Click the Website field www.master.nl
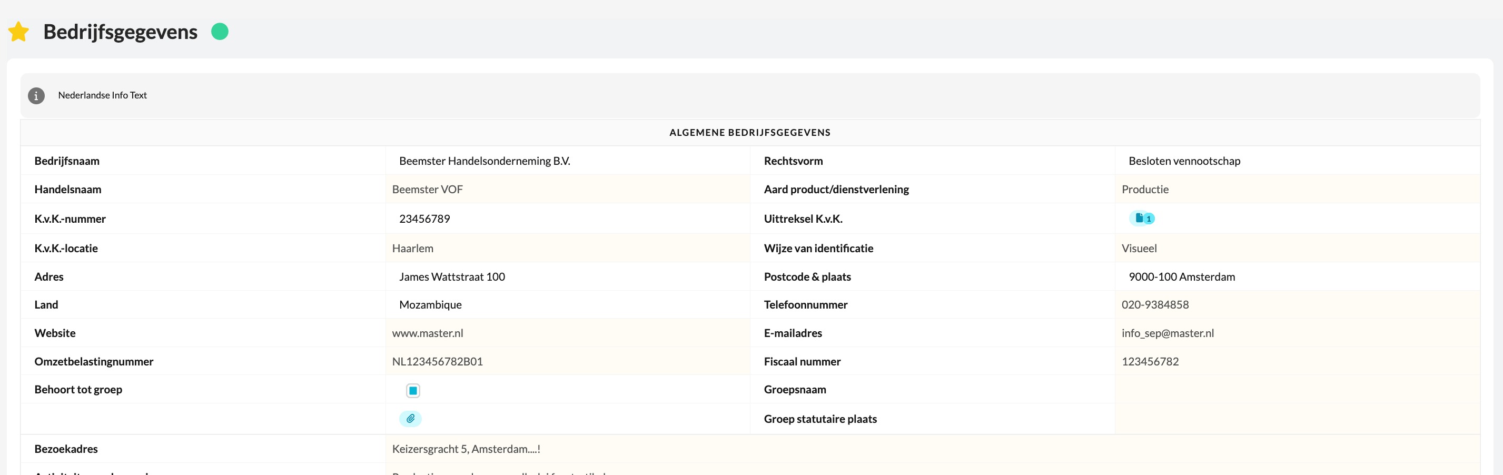This screenshot has height=475, width=1503. point(567,333)
